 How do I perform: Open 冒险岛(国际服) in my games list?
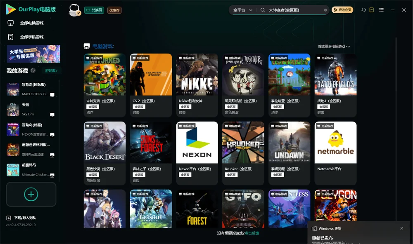click(x=31, y=89)
